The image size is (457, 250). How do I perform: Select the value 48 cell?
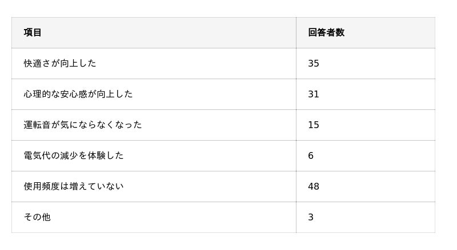click(x=314, y=186)
